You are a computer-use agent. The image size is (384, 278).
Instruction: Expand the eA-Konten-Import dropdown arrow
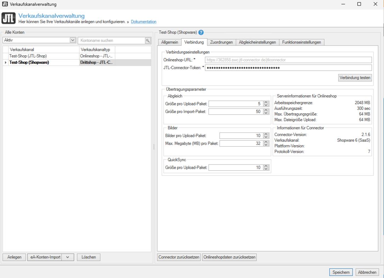(68, 257)
